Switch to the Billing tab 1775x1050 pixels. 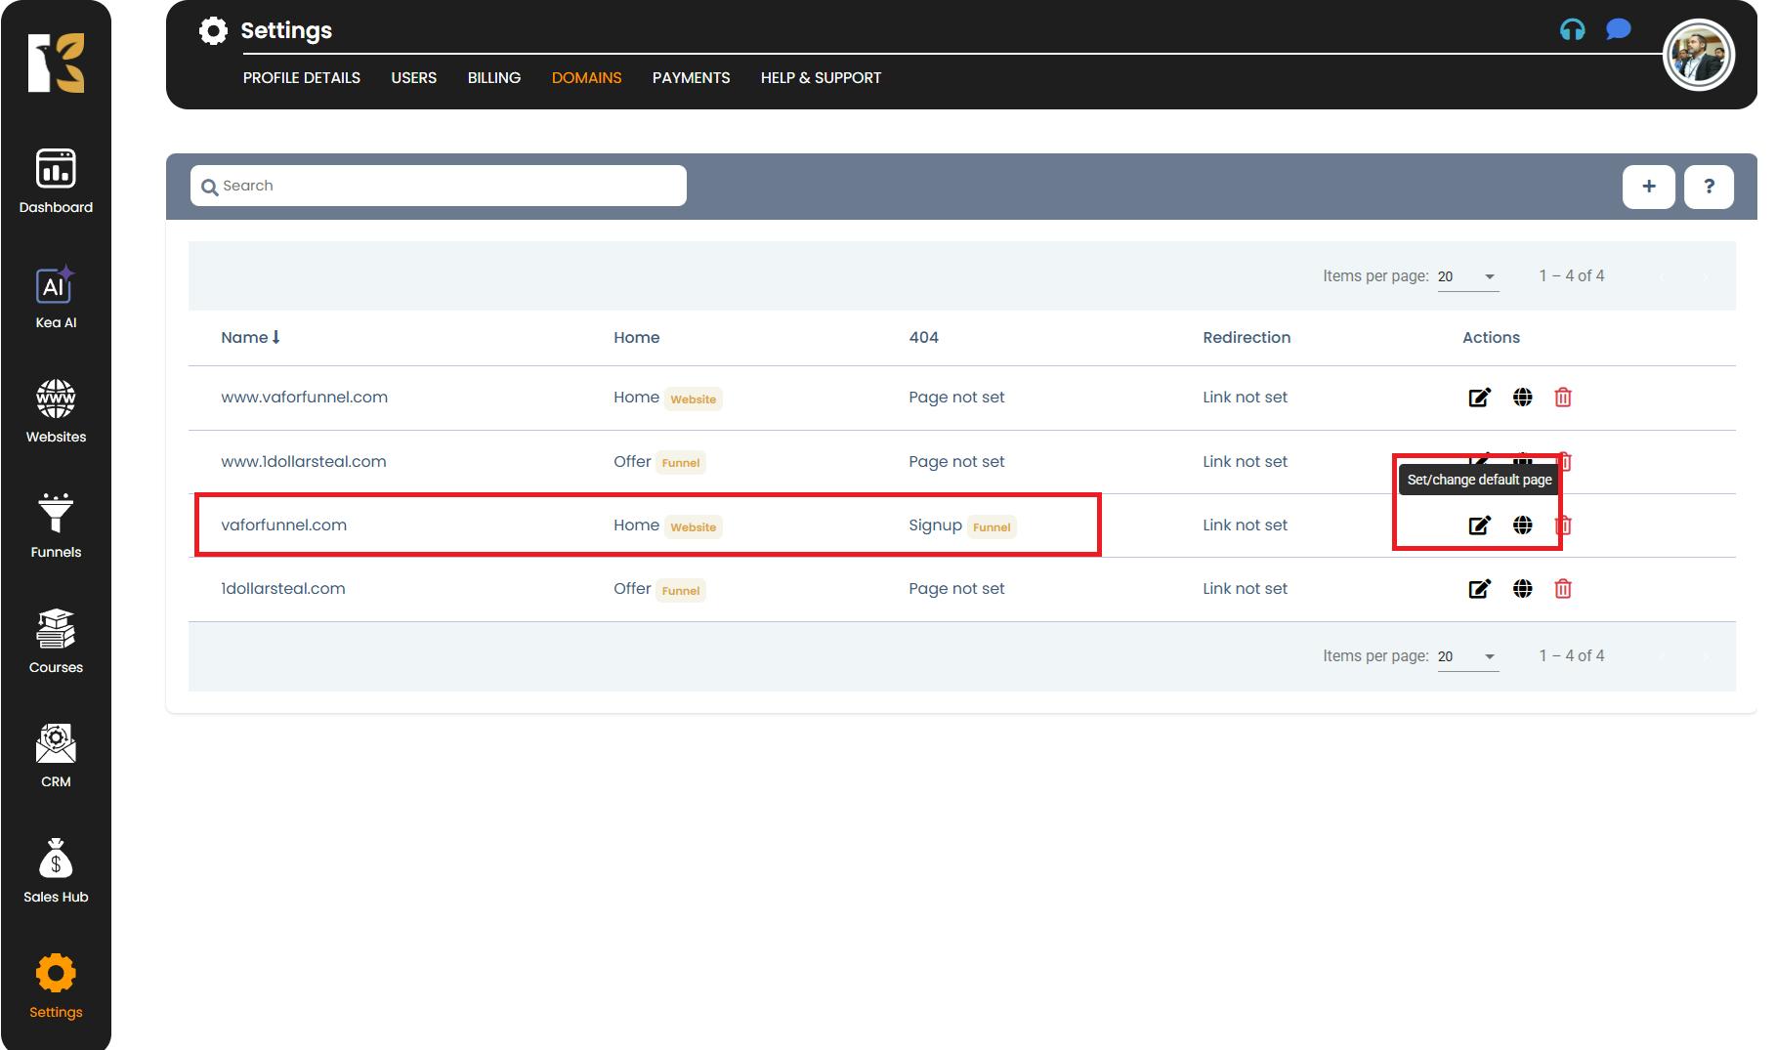(x=493, y=78)
